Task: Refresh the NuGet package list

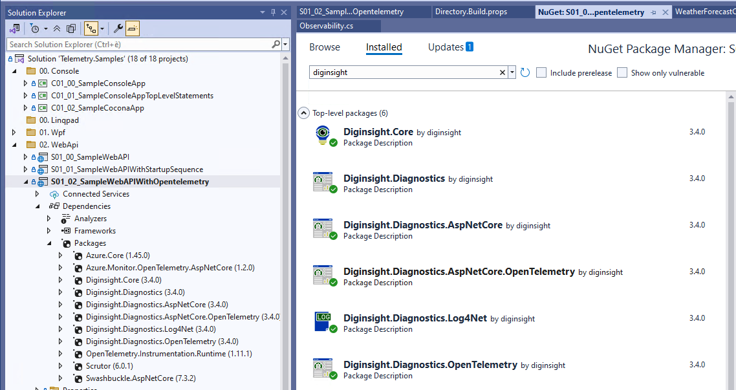Action: [525, 72]
